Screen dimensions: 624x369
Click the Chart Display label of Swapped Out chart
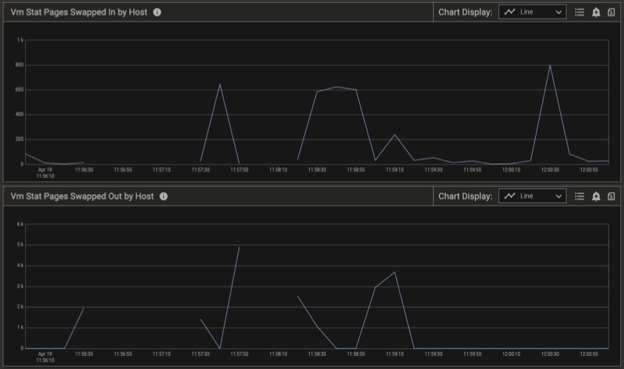coord(465,196)
